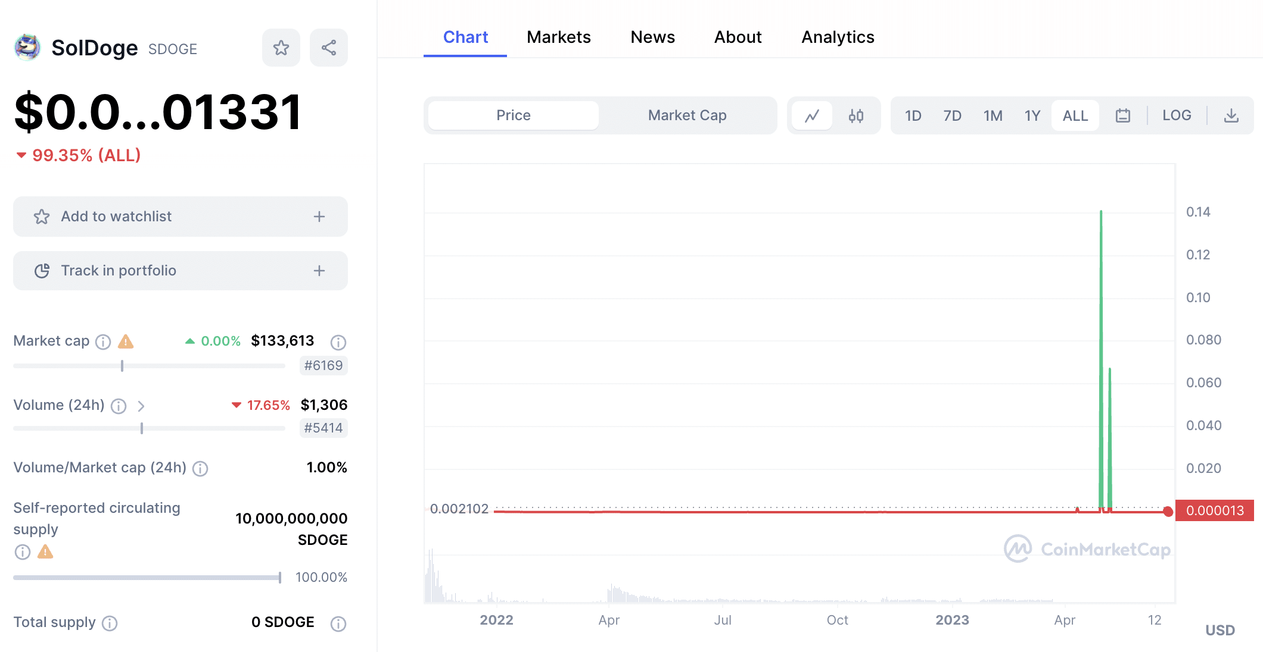The image size is (1263, 652).
Task: Open the About tab
Action: 738,37
